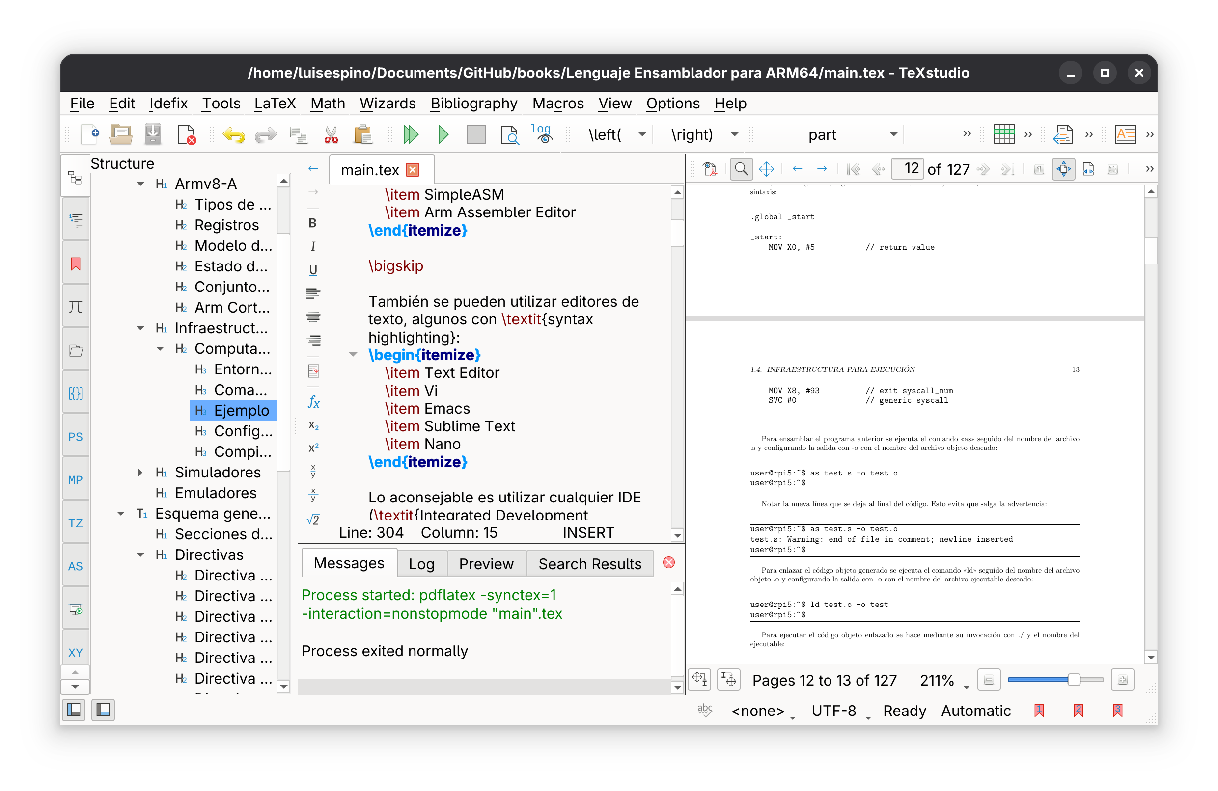Stop compilation with the gray square button

[x=476, y=134]
